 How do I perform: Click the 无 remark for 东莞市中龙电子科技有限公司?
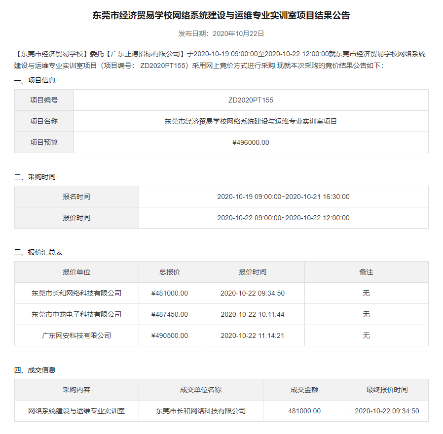367,314
